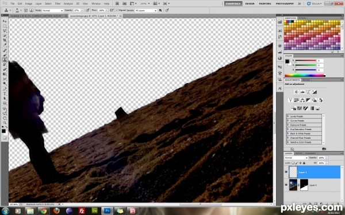Open the layer blend mode Normal dropdown

[296, 158]
